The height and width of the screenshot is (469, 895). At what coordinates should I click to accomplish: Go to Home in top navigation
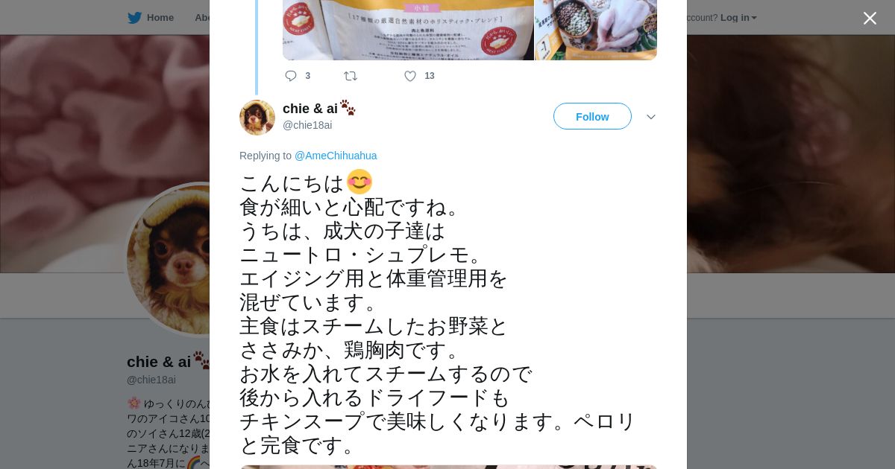160,18
